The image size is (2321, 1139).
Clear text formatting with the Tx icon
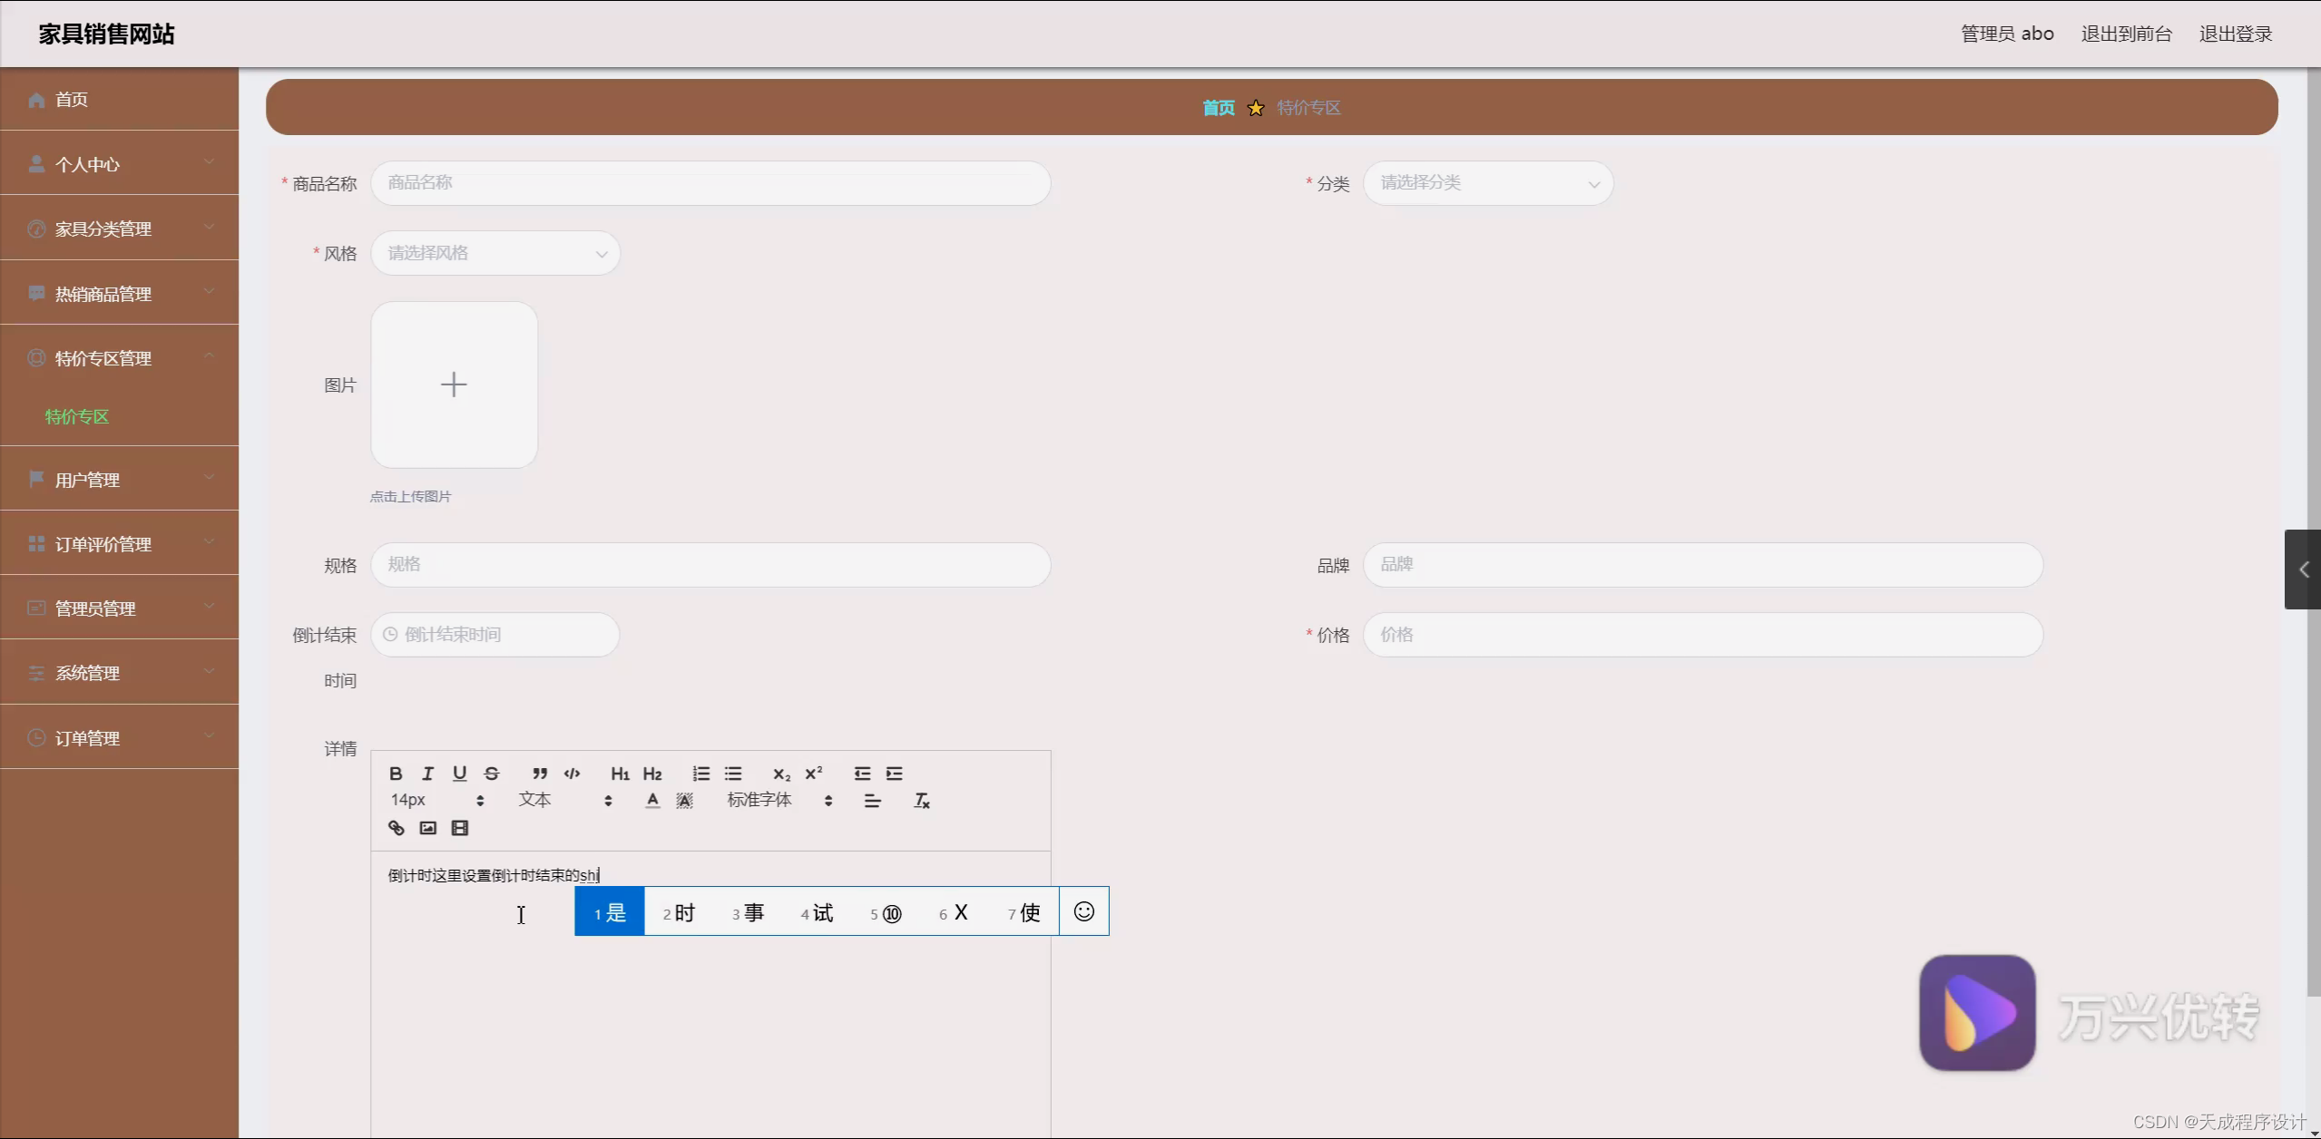pos(922,801)
